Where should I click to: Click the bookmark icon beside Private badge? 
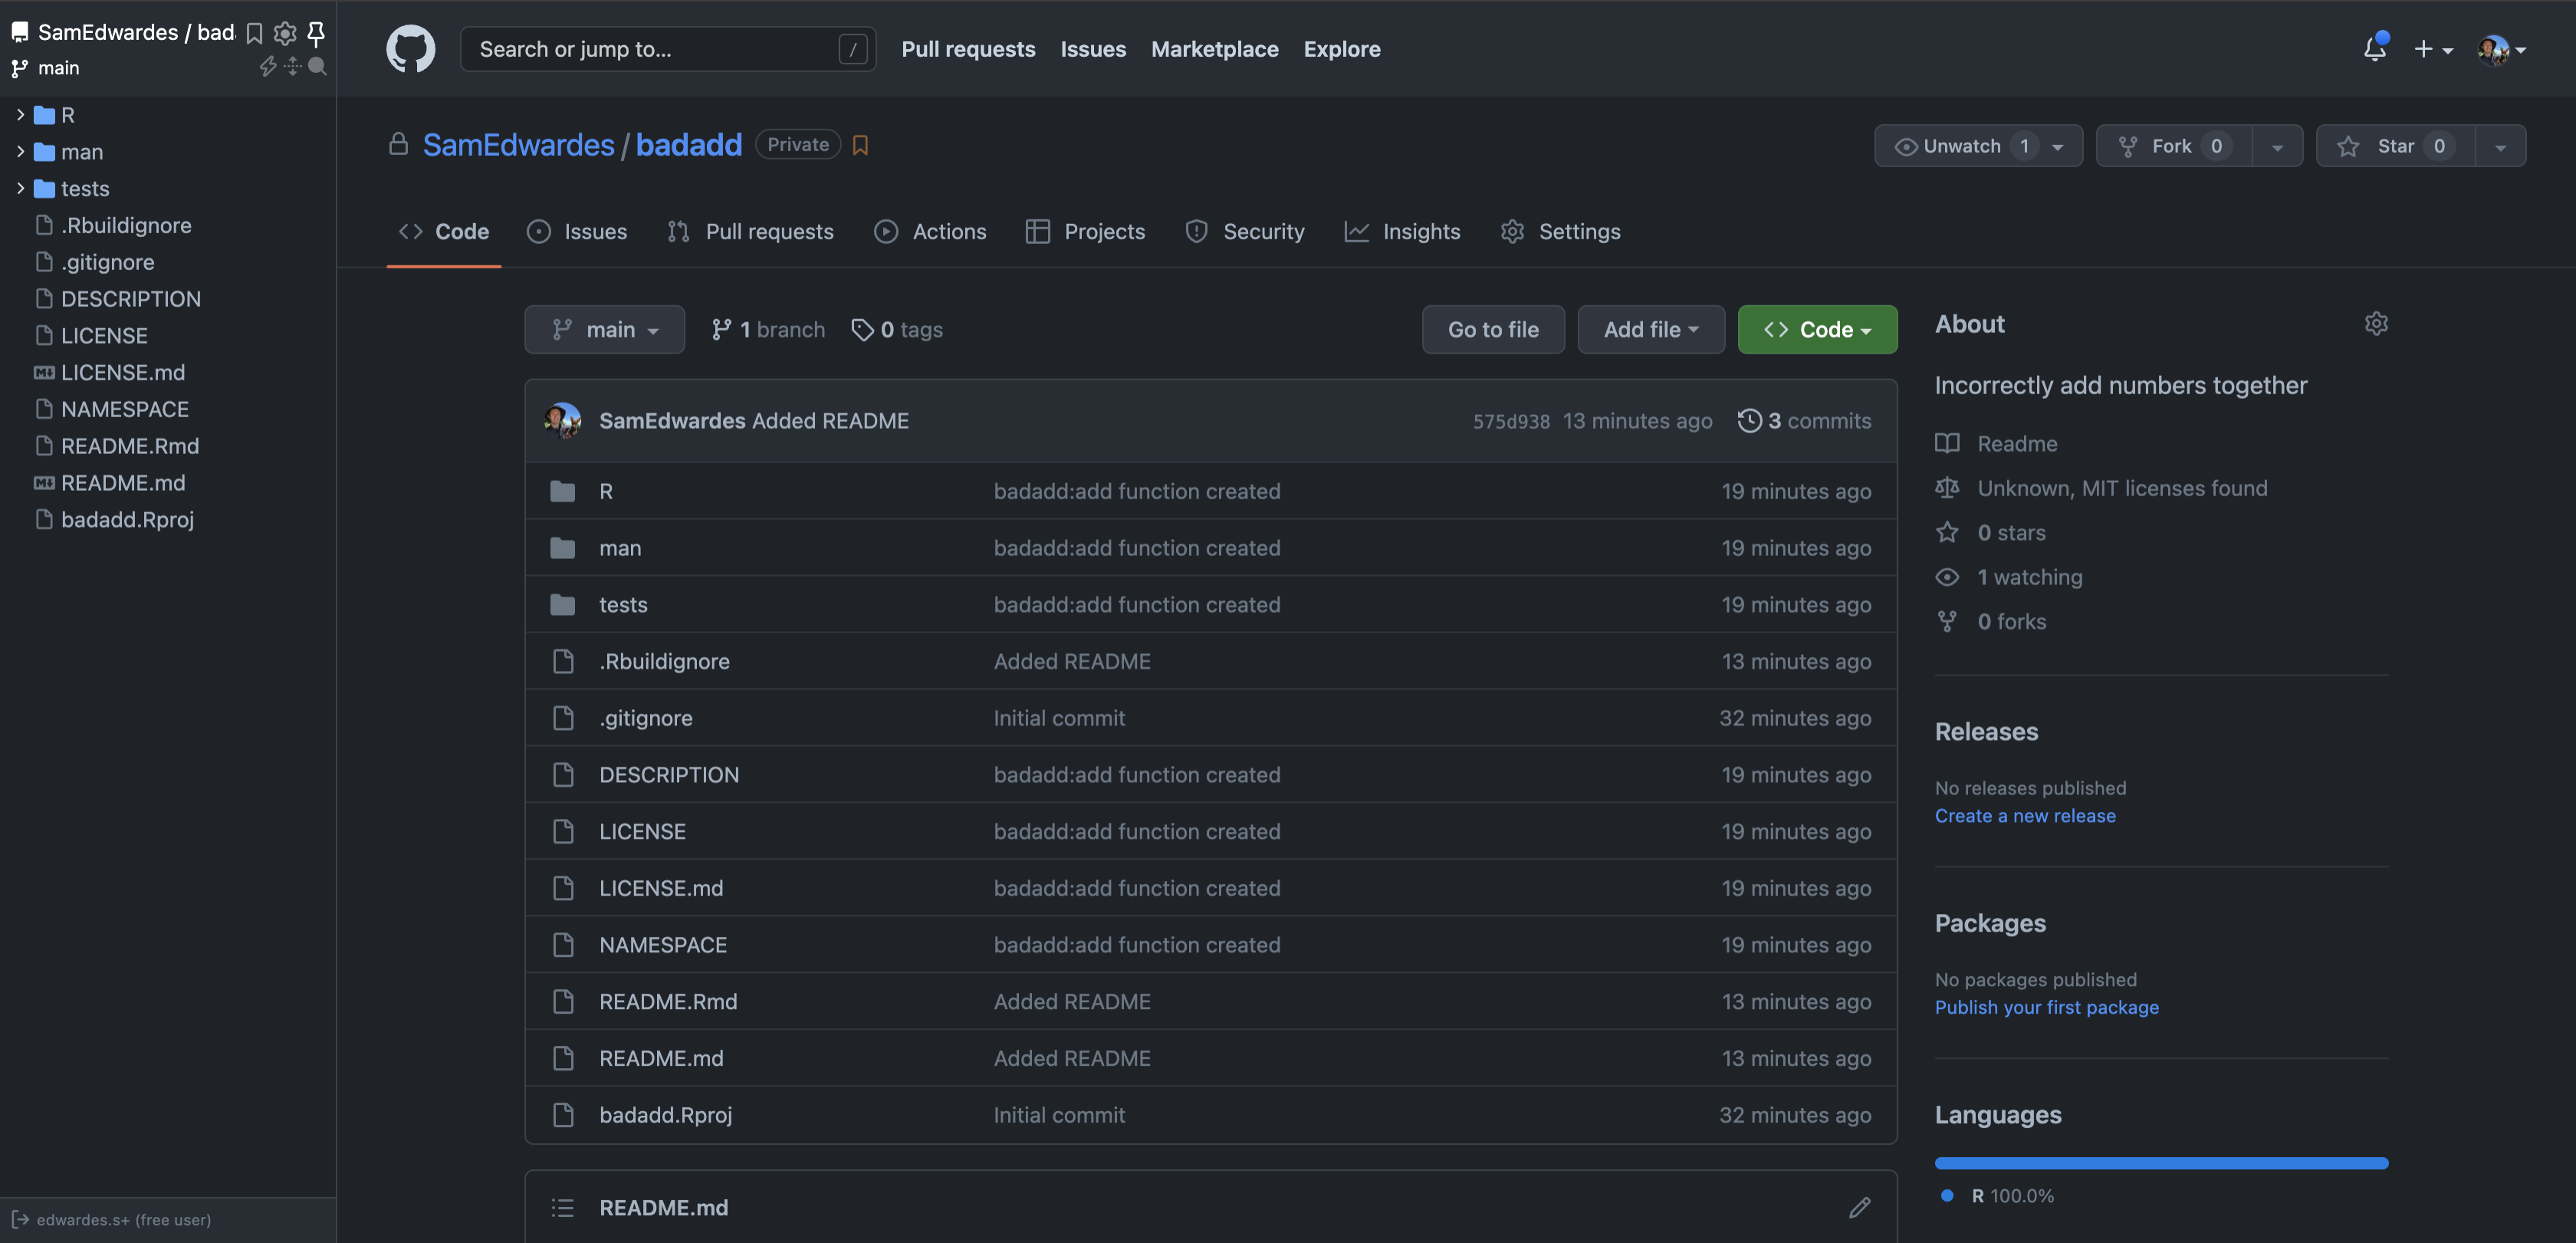(860, 145)
